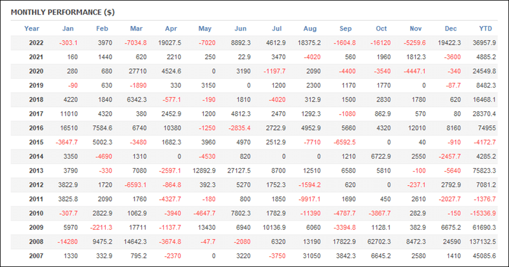Select the Jan column header
This screenshot has width=509, height=267.
tap(68, 29)
